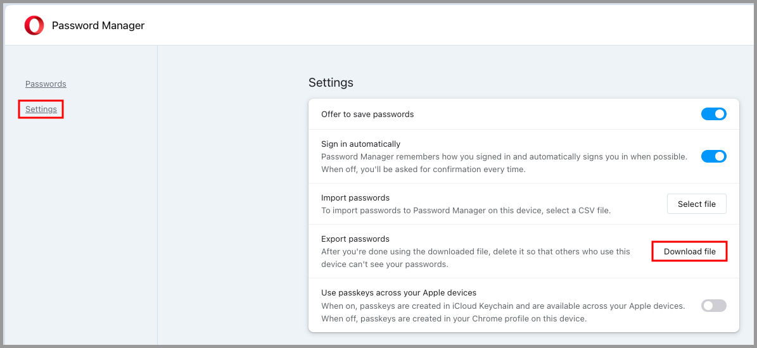Click the Opera logo icon
Screen dimensions: 757x348
coord(34,25)
